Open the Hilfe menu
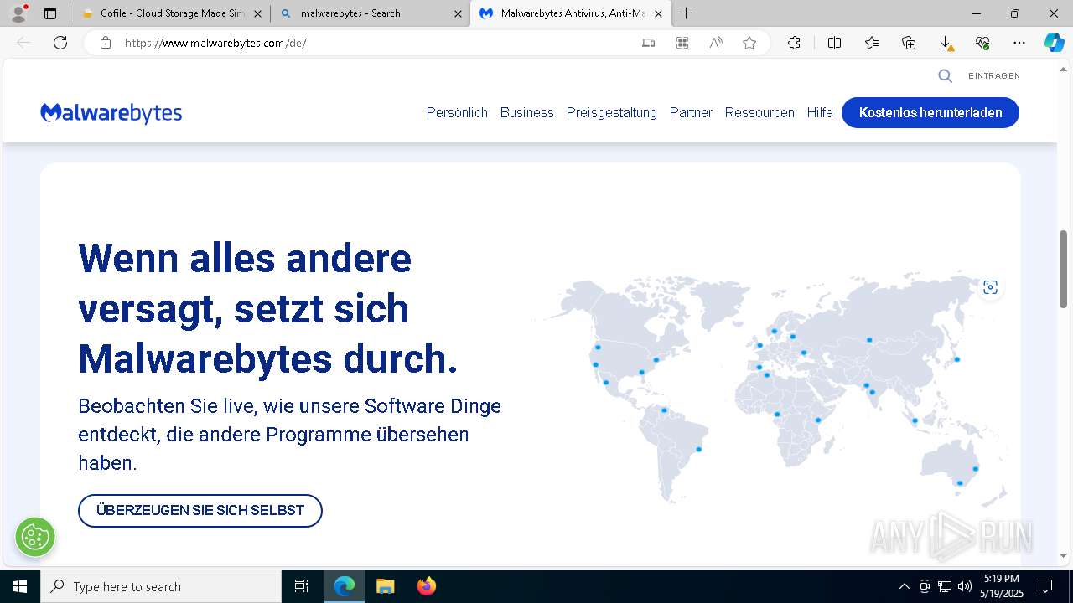The image size is (1073, 603). [x=820, y=113]
